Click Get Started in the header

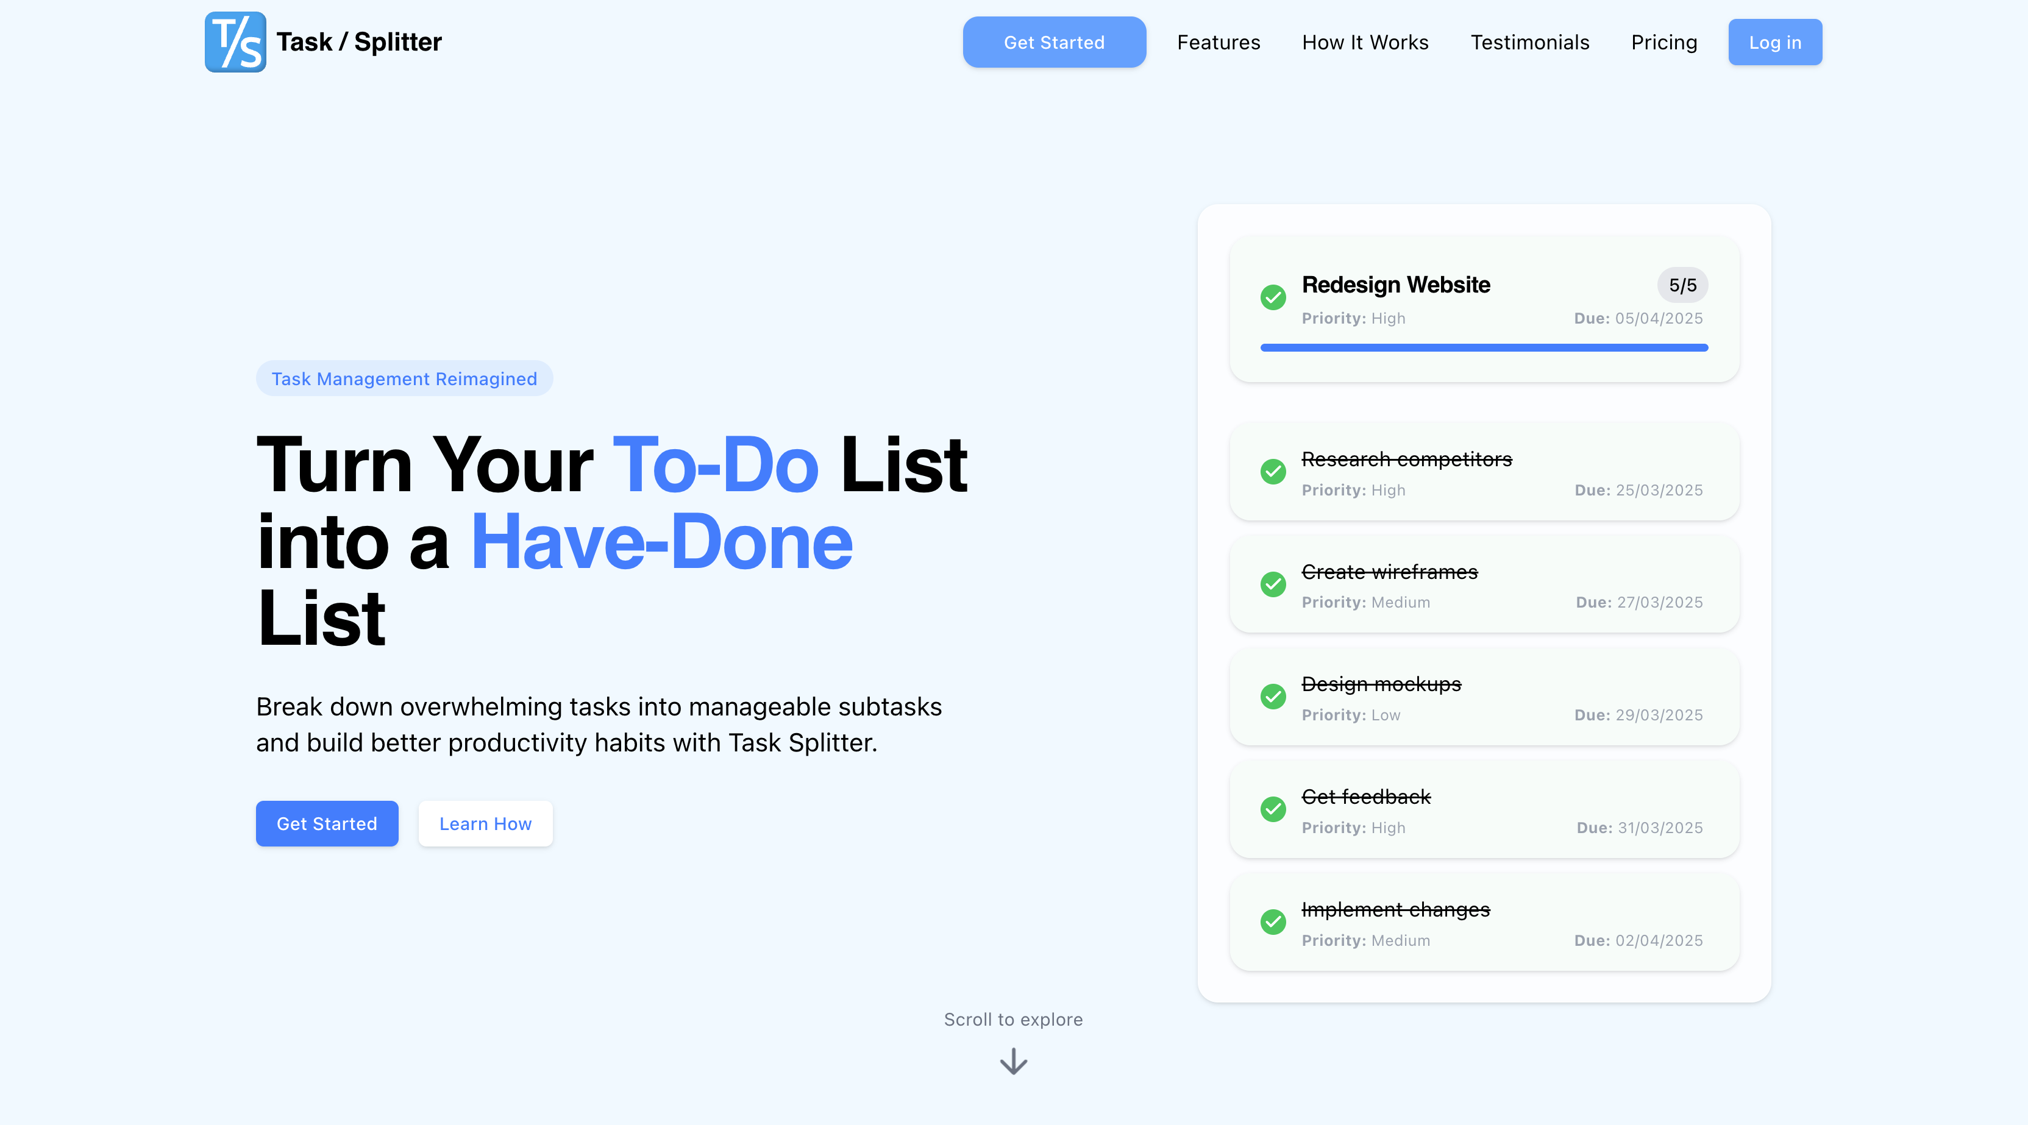coord(1053,43)
